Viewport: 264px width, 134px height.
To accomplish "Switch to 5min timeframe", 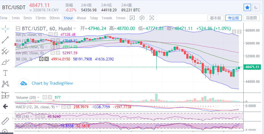I will coord(27,18).
